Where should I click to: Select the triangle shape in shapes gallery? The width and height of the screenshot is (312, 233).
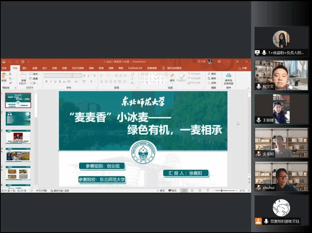coord(147,78)
